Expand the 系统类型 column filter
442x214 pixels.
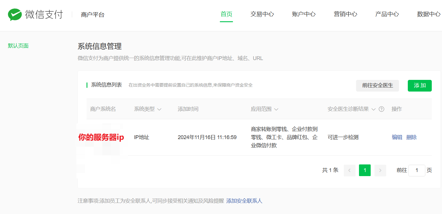point(159,109)
